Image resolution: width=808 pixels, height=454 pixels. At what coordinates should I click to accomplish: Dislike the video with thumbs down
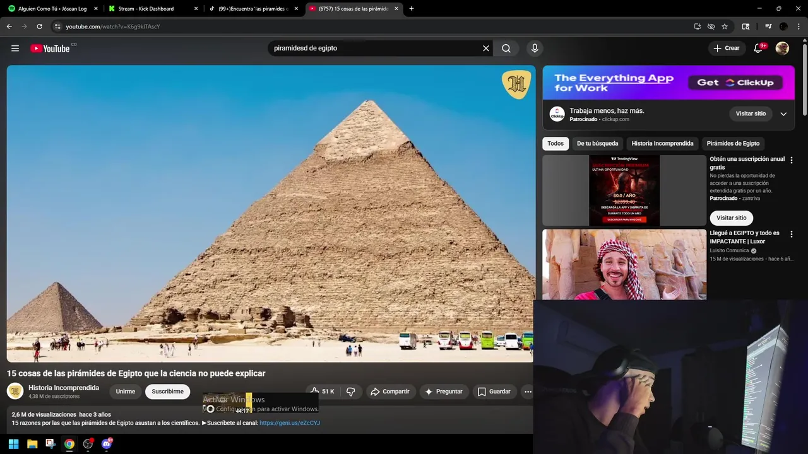351,392
